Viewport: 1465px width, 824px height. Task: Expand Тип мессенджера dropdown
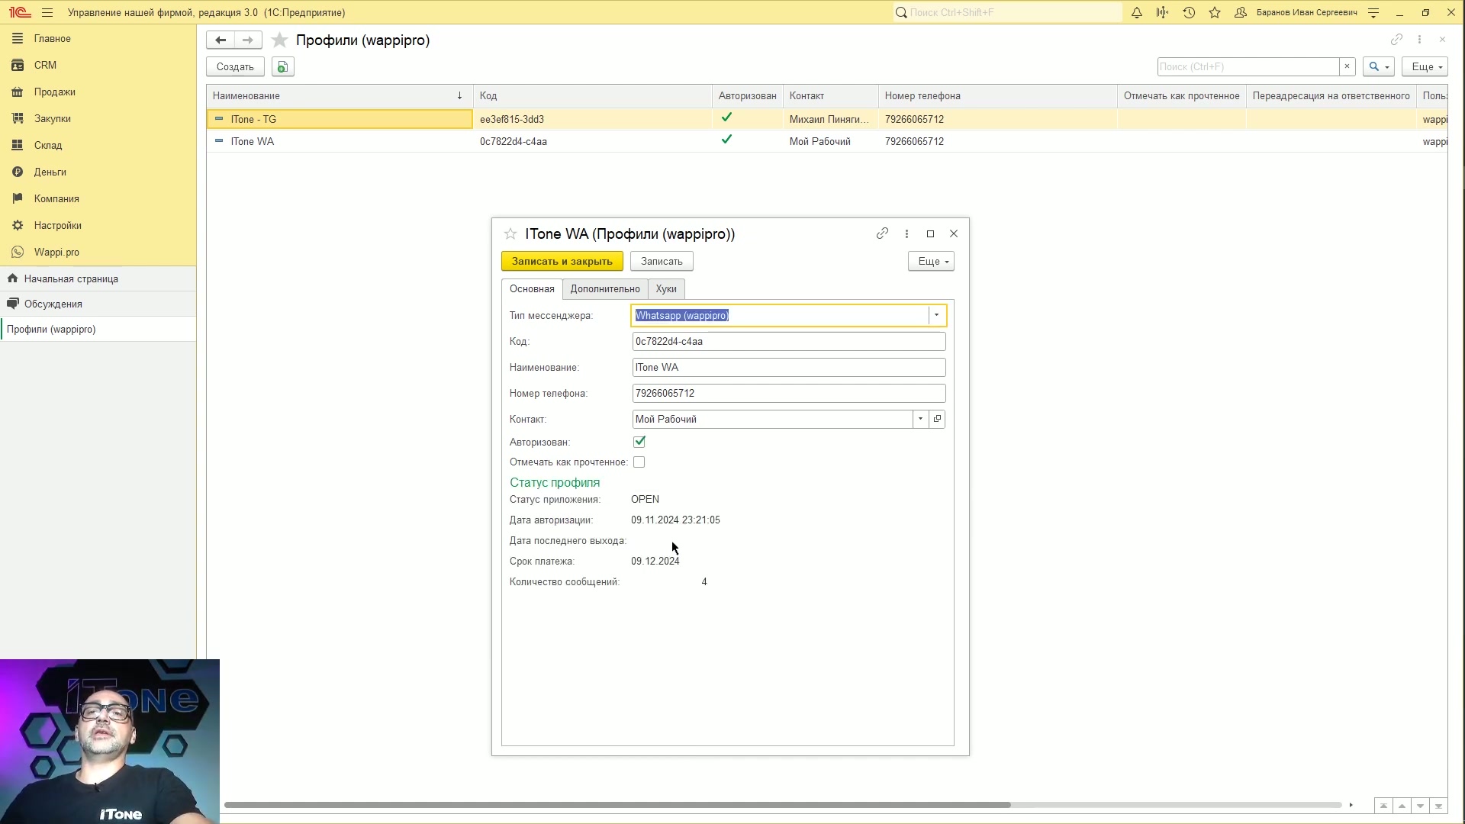(936, 315)
